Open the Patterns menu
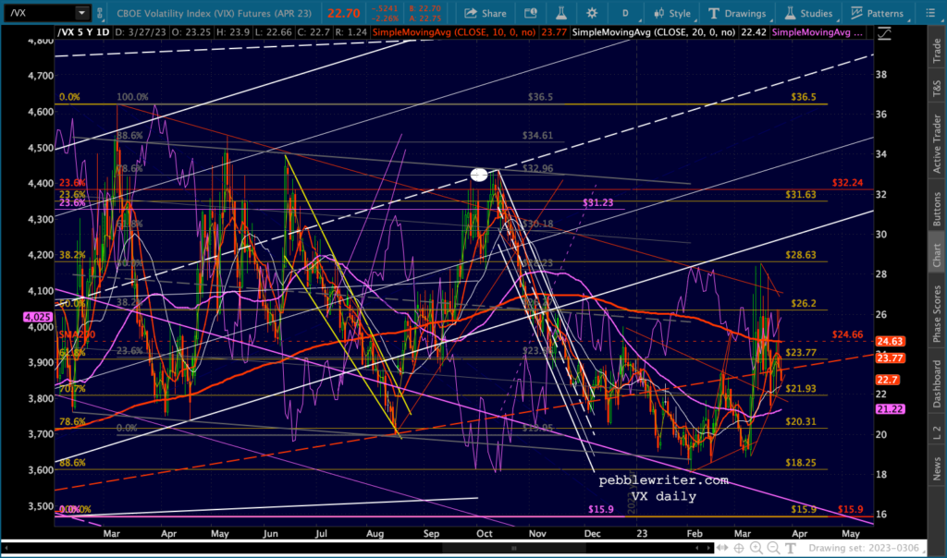Screen dimensions: 947x558 [877, 13]
